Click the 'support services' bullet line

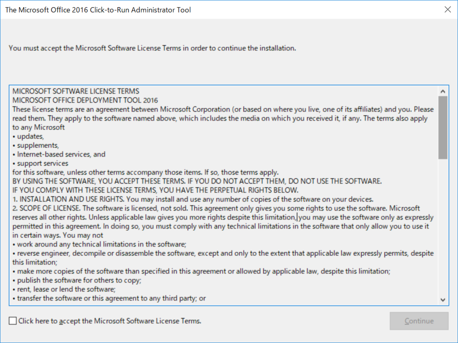40,163
